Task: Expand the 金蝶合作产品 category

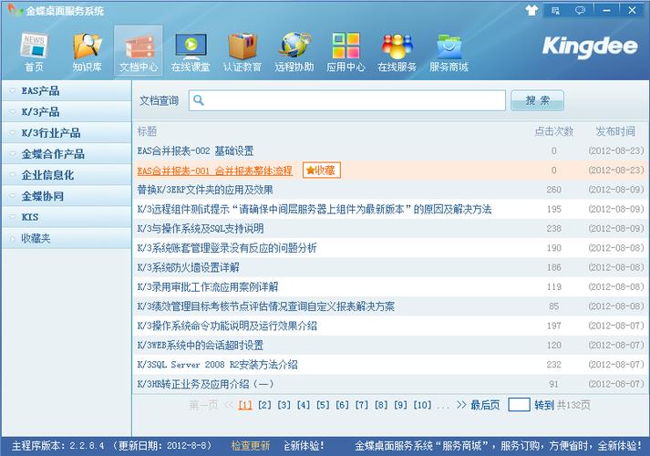Action: coord(67,154)
